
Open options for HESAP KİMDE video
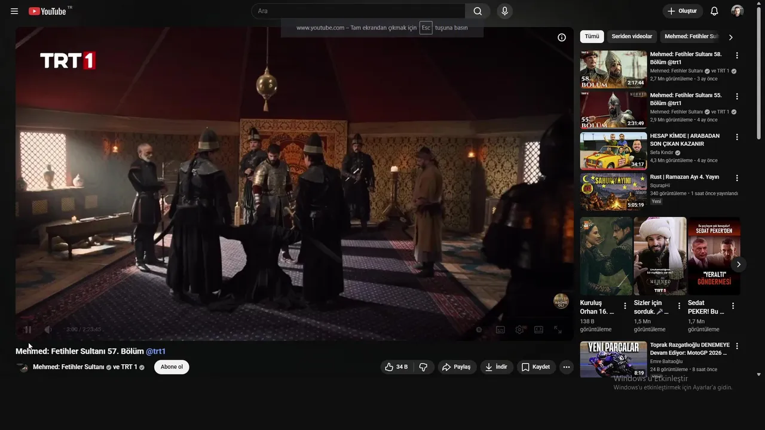click(737, 137)
